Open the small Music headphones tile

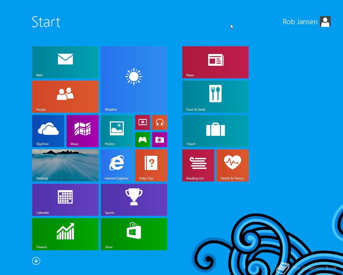pos(160,122)
